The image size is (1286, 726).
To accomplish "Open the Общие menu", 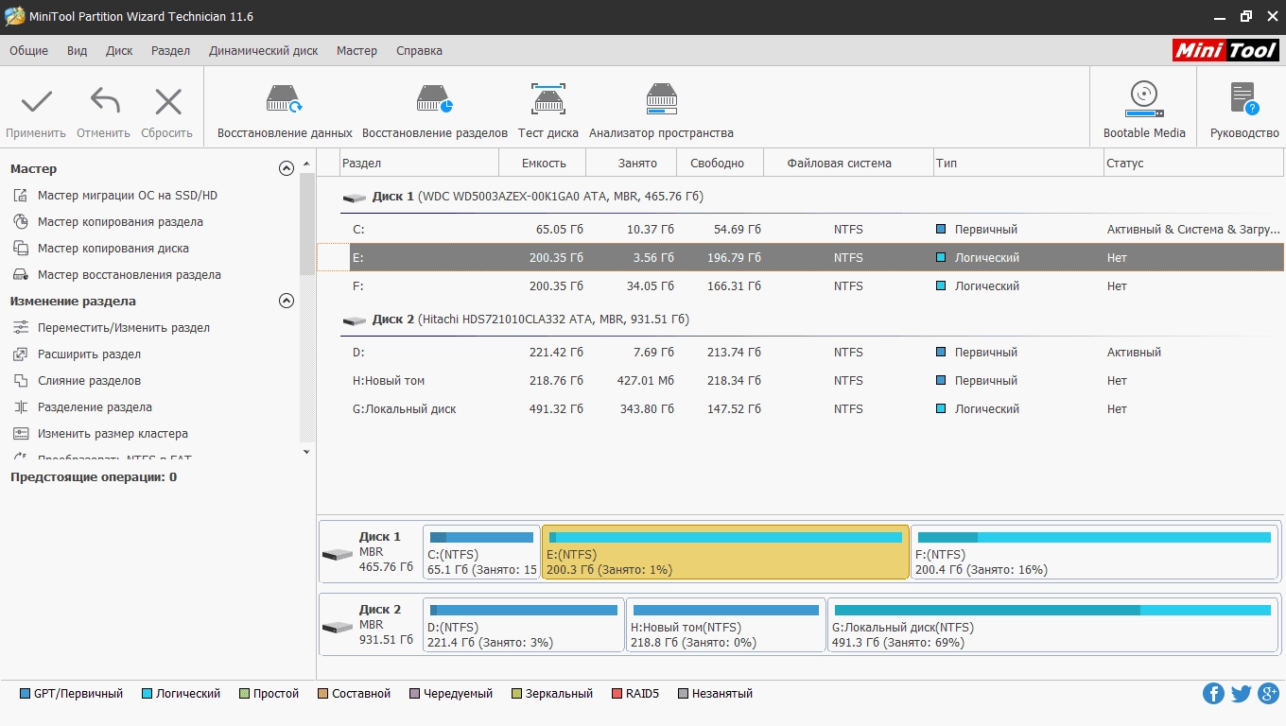I will pos(28,51).
